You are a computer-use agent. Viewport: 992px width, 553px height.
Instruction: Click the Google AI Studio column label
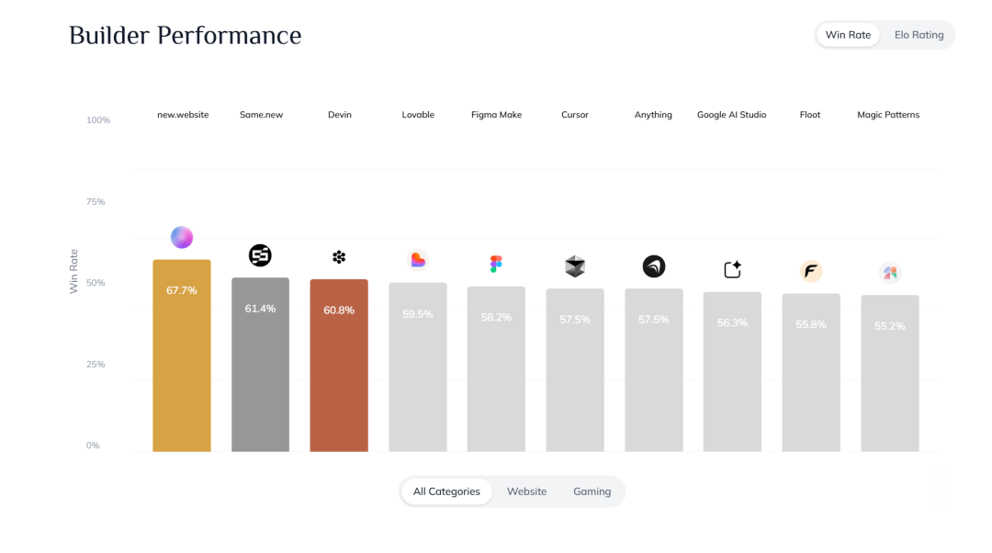[731, 115]
